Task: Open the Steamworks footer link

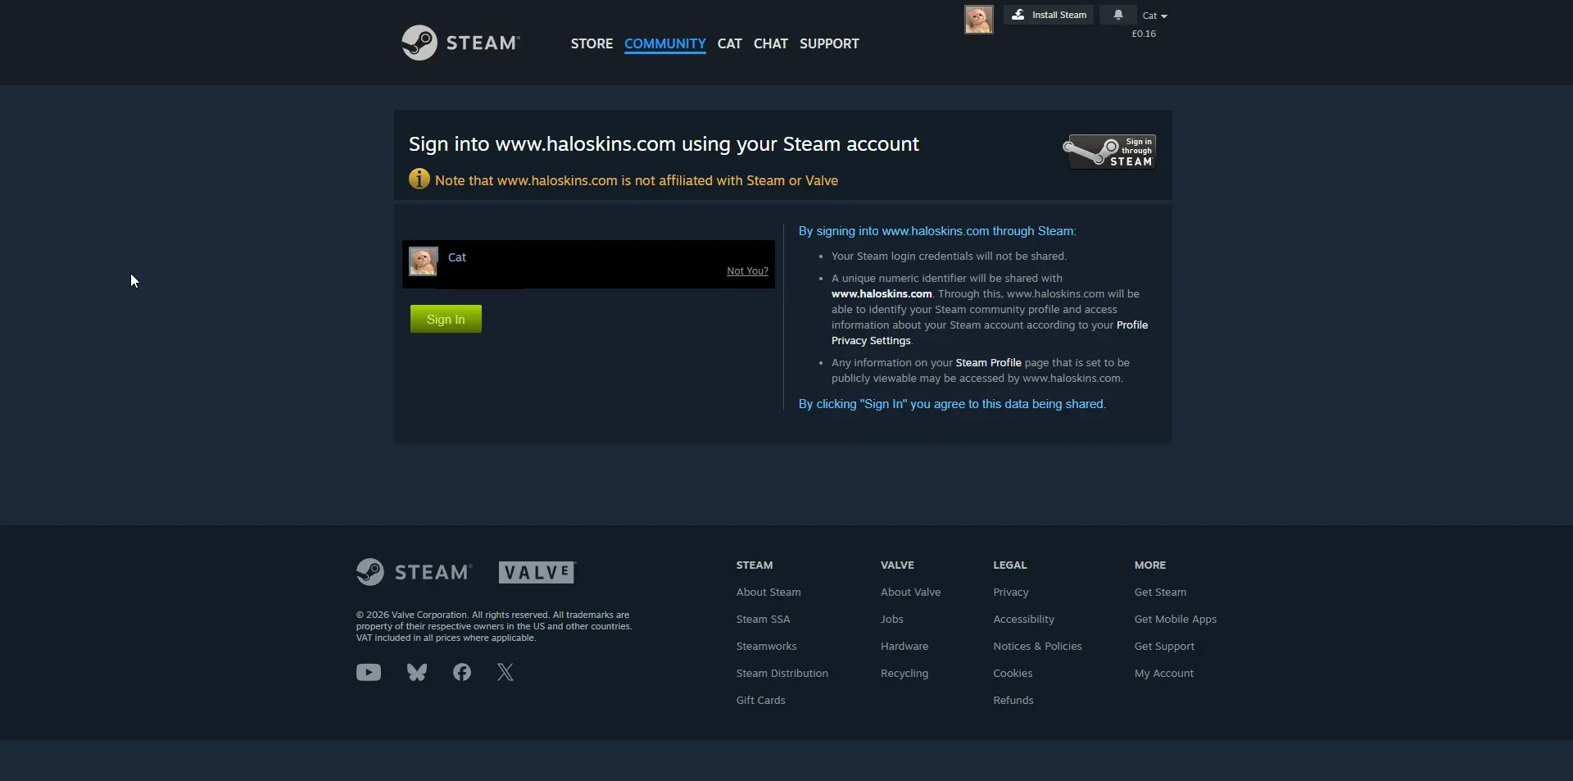Action: click(x=766, y=646)
